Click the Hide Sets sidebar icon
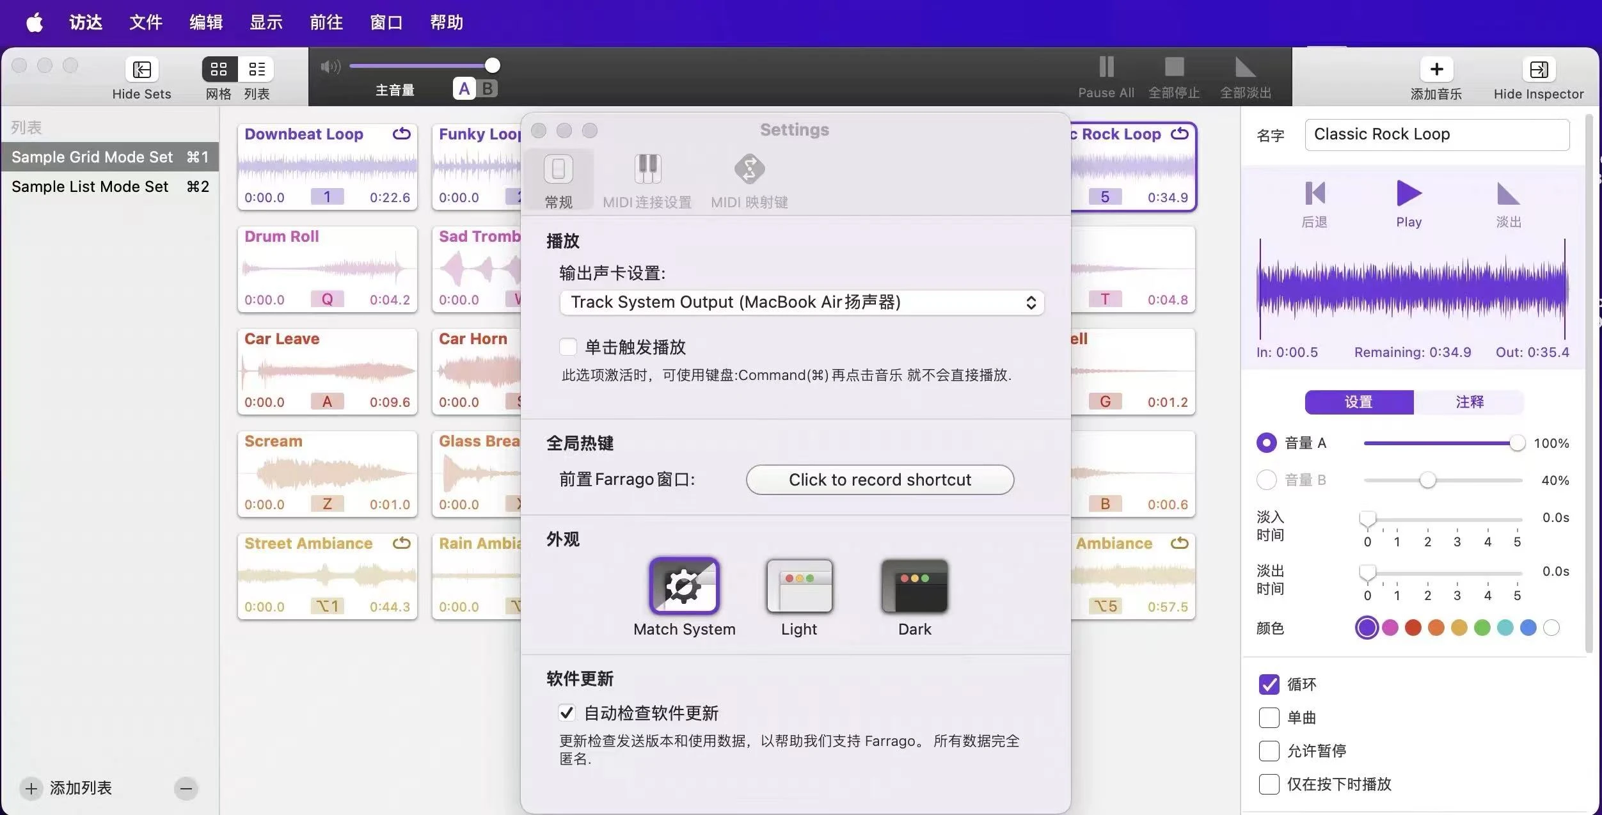 coord(141,69)
